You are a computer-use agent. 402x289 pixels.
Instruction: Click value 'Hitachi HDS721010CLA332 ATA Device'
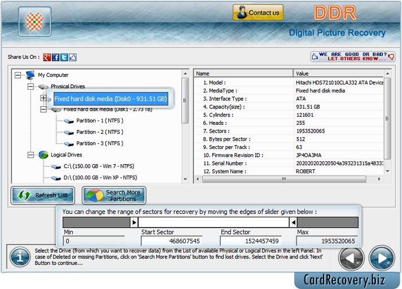(x=339, y=82)
